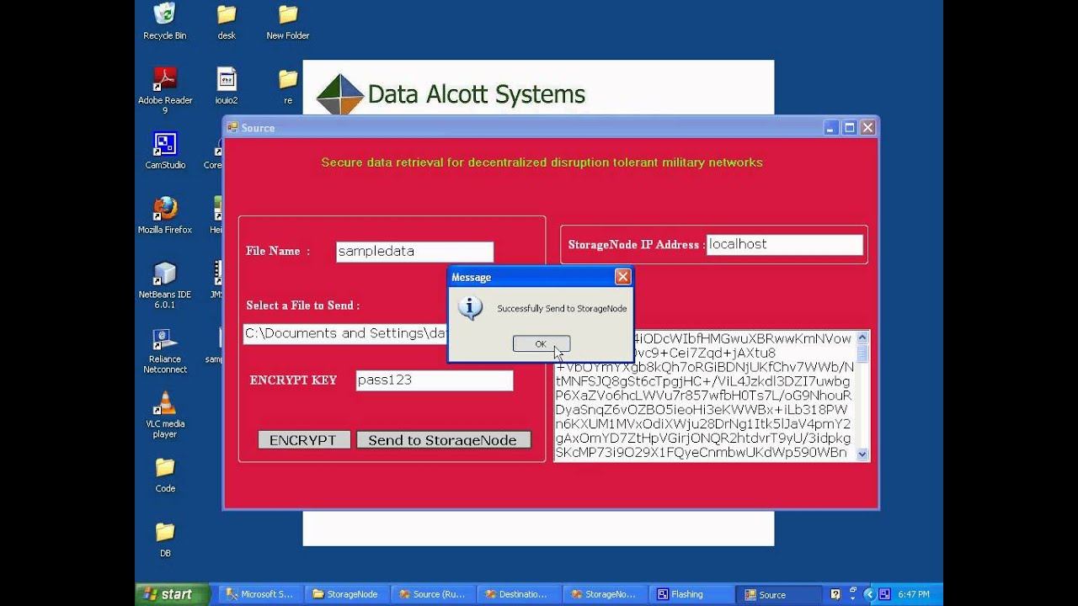Click the Source window title icon
This screenshot has width=1078, height=606.
(x=232, y=128)
